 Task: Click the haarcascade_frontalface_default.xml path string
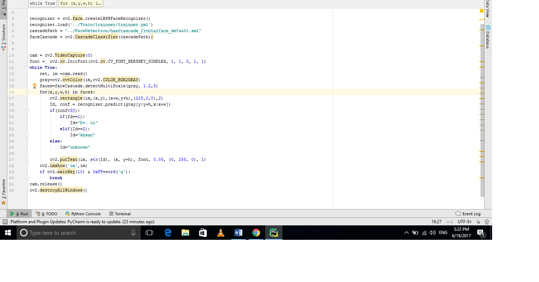pos(133,31)
